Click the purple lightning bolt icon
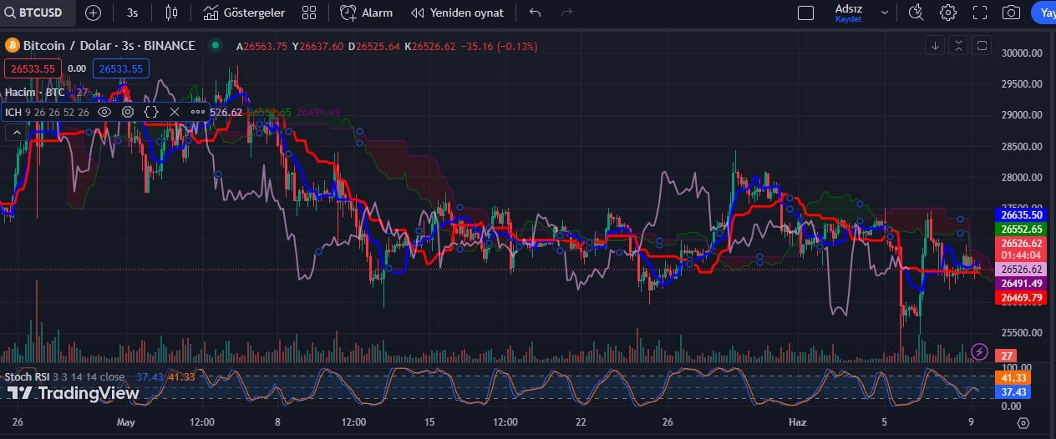Screen dimensions: 1056x439 [980, 352]
